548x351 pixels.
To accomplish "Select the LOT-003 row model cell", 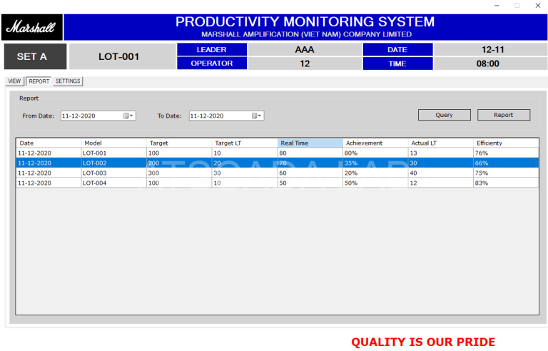I will click(x=114, y=173).
